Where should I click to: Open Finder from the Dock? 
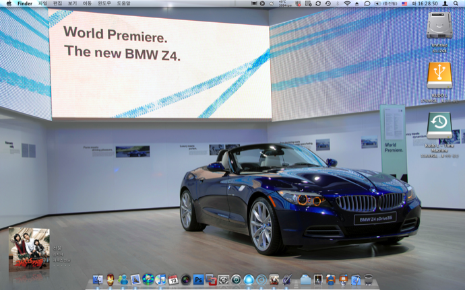(x=98, y=280)
